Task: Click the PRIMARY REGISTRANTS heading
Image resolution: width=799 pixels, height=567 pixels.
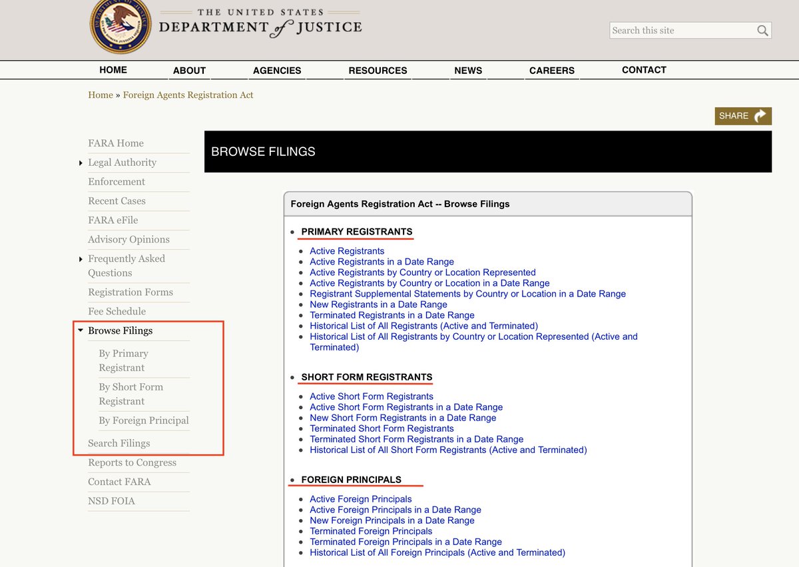Action: (357, 232)
